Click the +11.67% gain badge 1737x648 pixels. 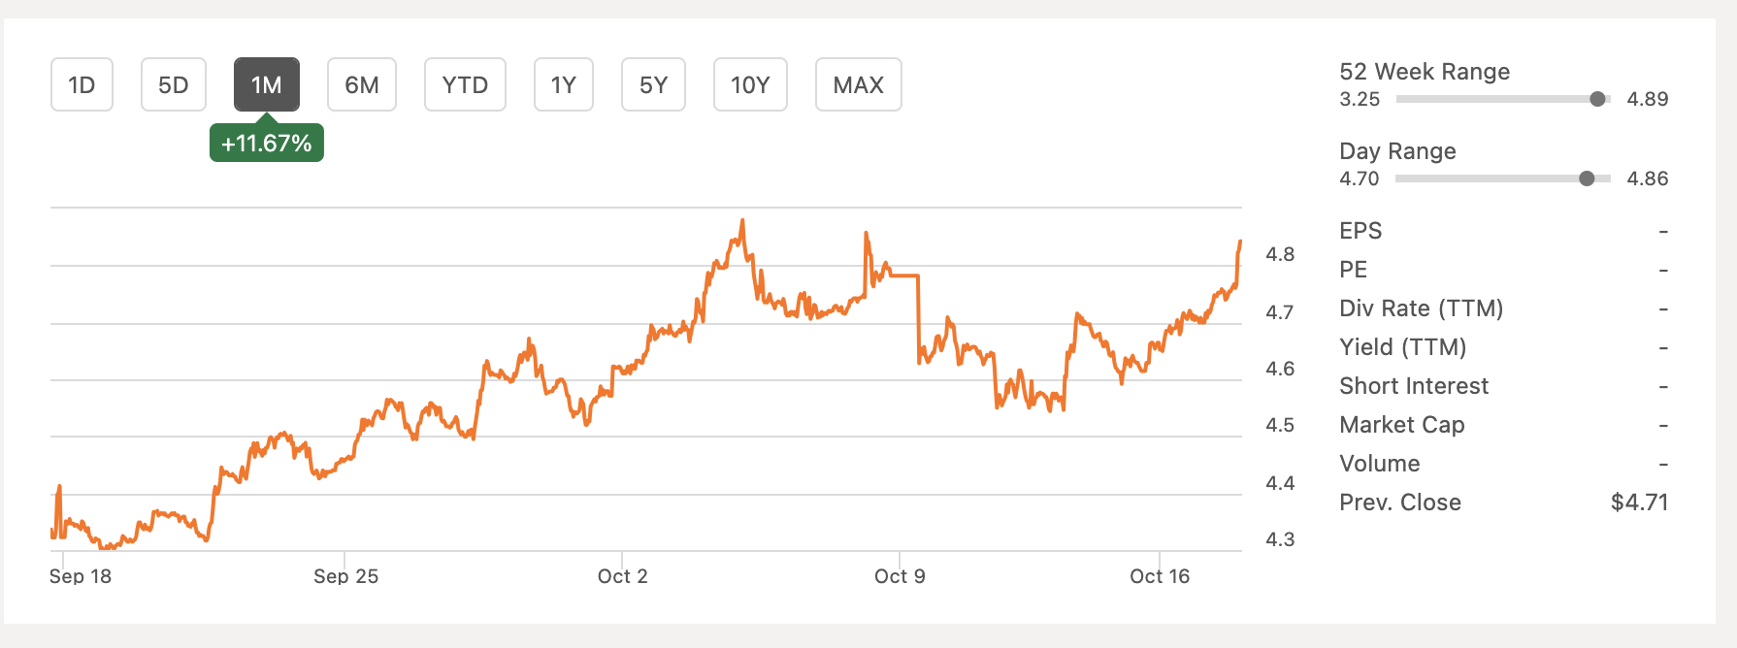click(266, 143)
